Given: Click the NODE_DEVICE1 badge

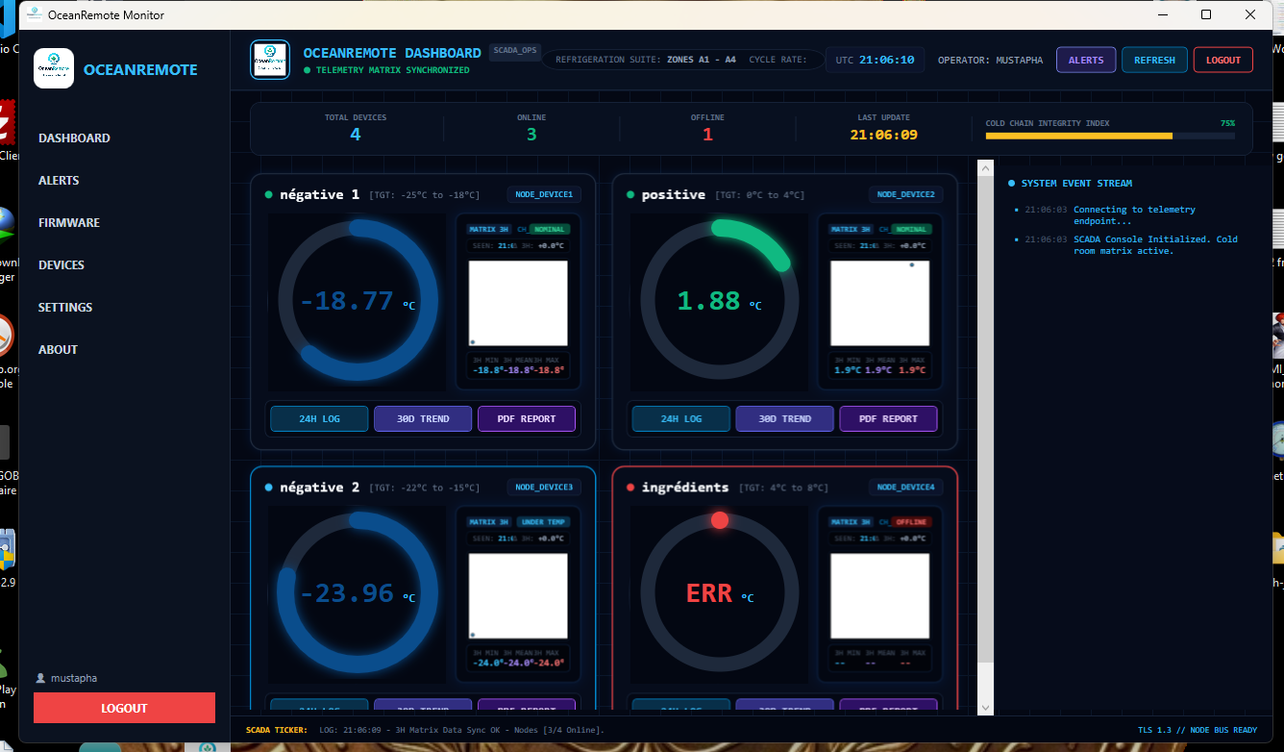Looking at the screenshot, I should point(544,194).
